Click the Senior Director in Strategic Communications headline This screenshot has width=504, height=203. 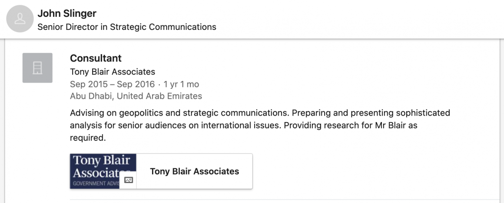(126, 27)
